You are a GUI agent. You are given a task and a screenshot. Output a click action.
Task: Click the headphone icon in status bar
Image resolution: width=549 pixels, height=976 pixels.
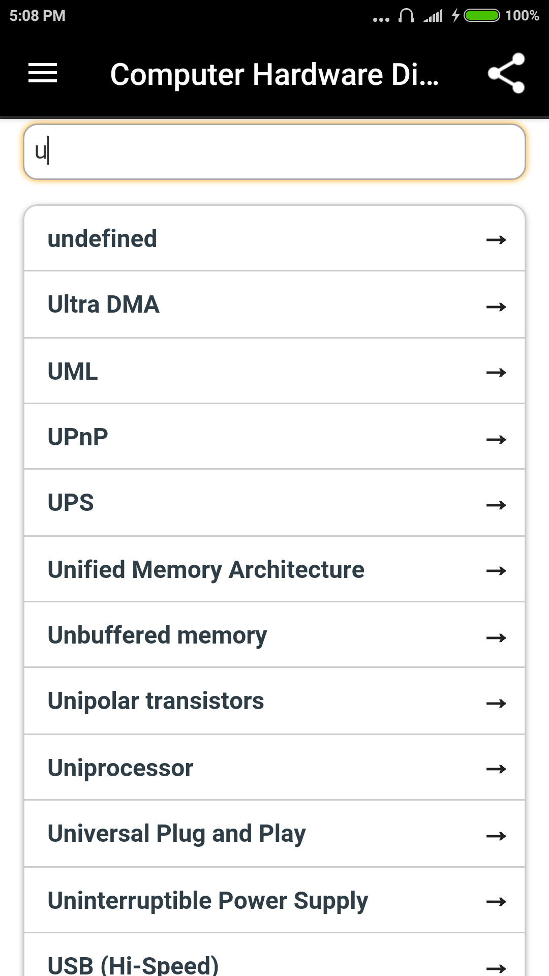406,16
